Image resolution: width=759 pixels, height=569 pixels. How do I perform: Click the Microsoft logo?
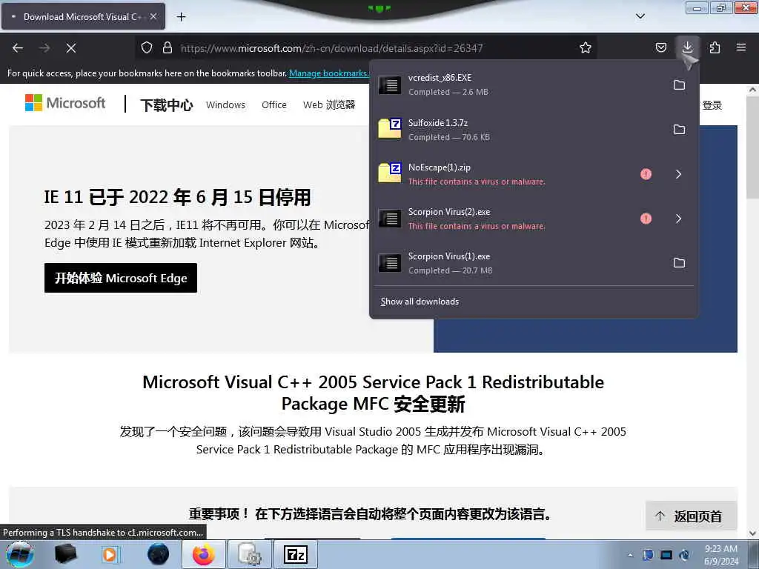click(65, 102)
